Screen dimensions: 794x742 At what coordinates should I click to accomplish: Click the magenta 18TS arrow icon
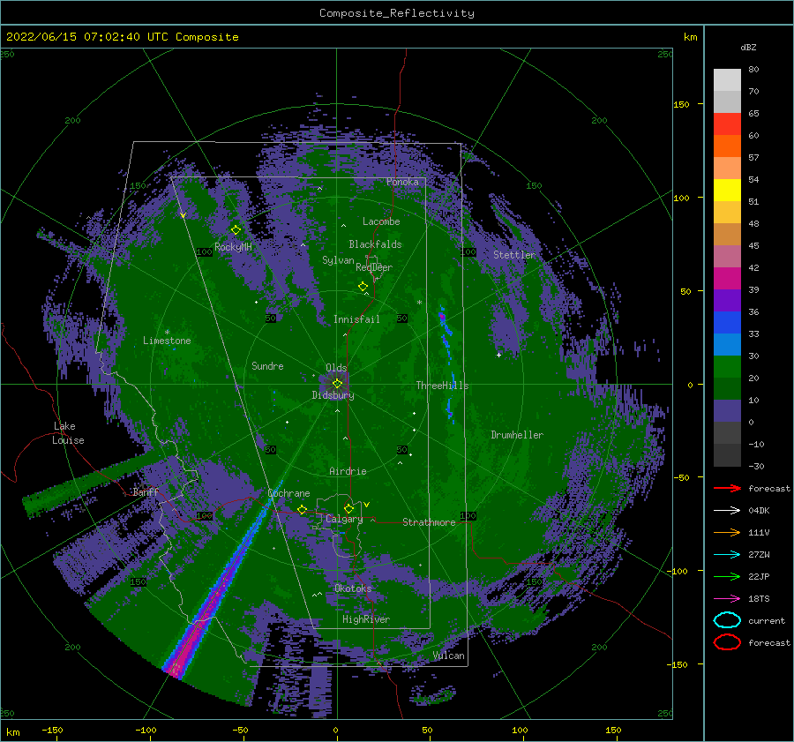click(x=727, y=599)
